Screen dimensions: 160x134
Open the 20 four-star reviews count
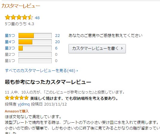(x=57, y=42)
